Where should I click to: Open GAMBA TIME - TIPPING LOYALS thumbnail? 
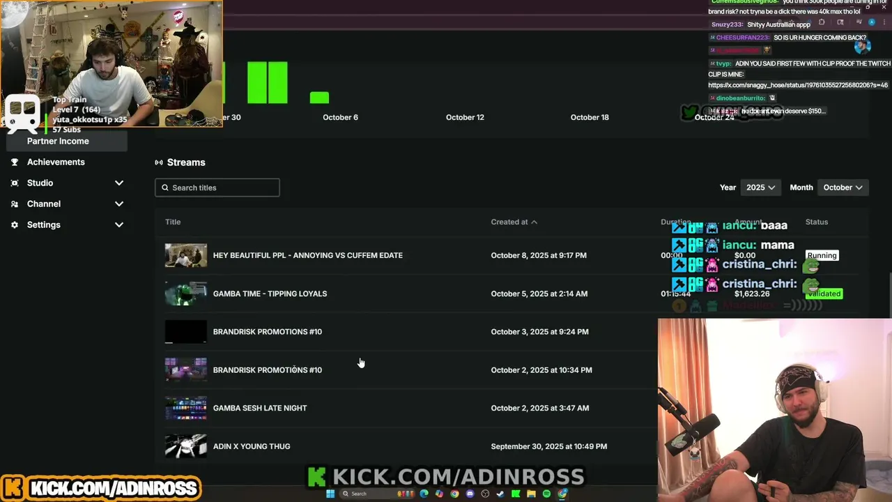click(186, 294)
